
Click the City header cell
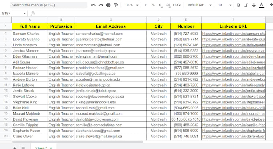(159, 26)
